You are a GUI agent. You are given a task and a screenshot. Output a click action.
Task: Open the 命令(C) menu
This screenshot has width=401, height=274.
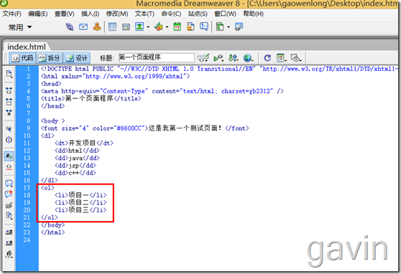click(171, 14)
